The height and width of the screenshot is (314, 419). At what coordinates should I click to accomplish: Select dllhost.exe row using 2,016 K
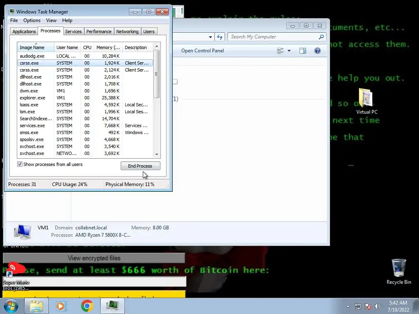coord(85,77)
